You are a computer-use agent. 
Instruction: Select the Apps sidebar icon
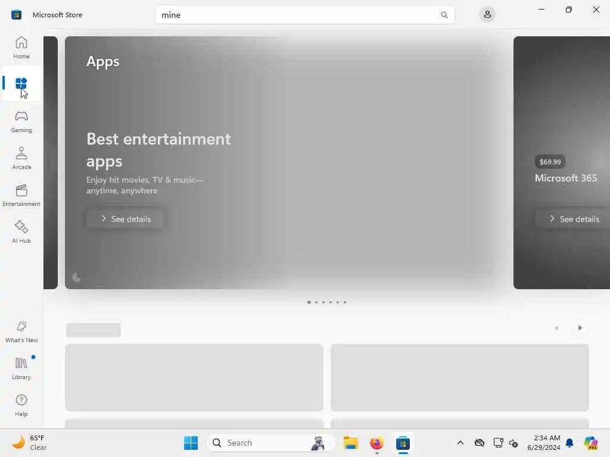coord(21,83)
